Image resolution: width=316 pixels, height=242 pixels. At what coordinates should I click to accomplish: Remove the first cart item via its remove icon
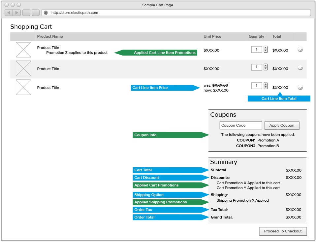[300, 50]
